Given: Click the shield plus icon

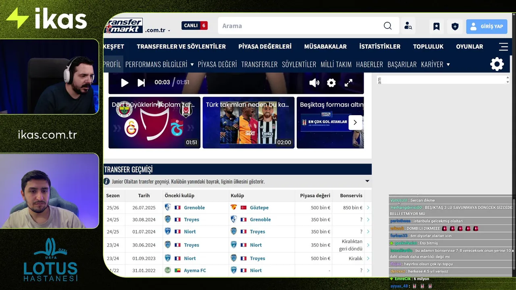Looking at the screenshot, I should pos(455,27).
